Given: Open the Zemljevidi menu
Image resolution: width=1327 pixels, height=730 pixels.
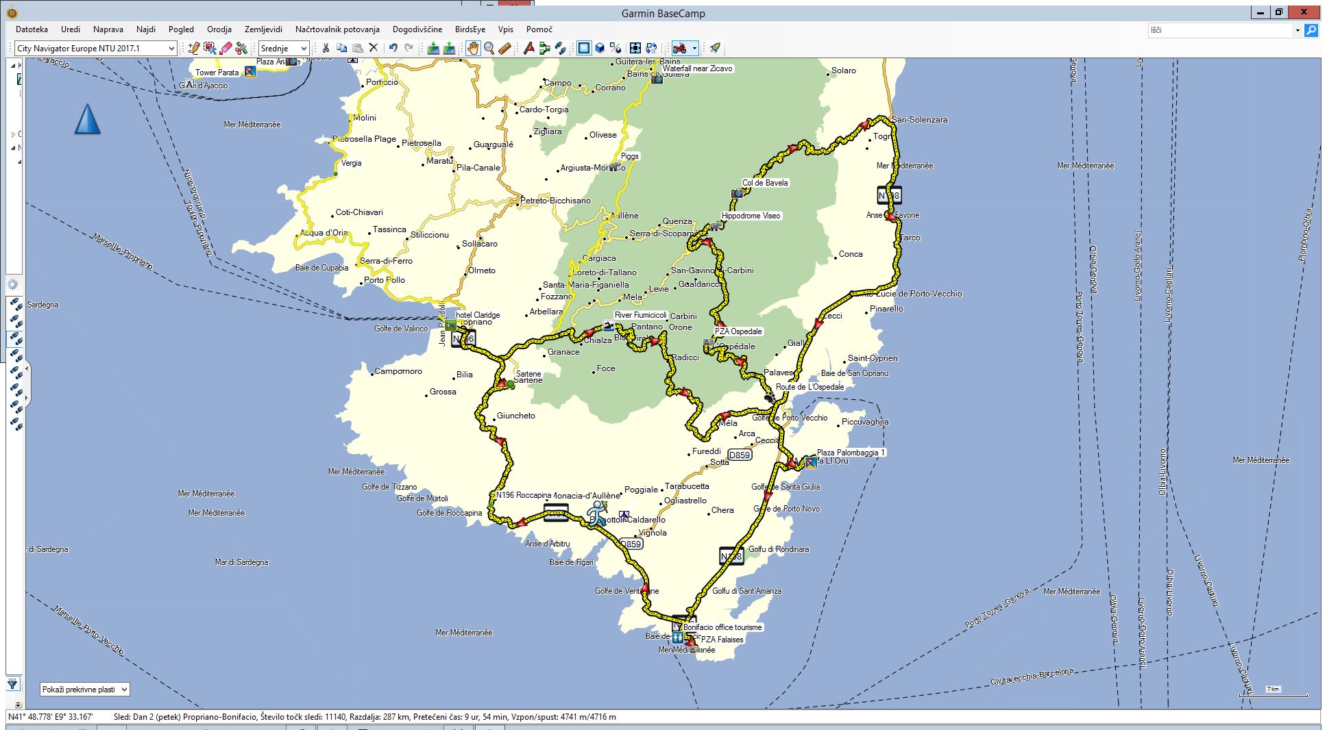Looking at the screenshot, I should tap(264, 29).
